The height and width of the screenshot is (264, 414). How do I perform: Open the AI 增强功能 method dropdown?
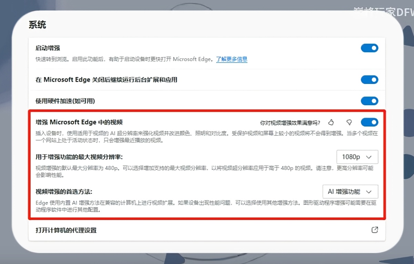tap(351, 191)
